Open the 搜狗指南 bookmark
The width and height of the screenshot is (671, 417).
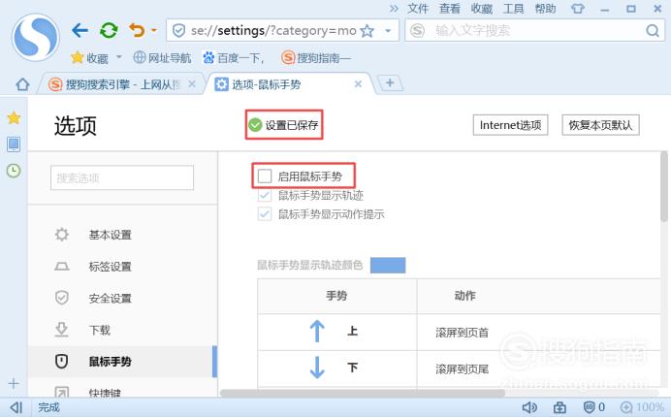coord(316,57)
